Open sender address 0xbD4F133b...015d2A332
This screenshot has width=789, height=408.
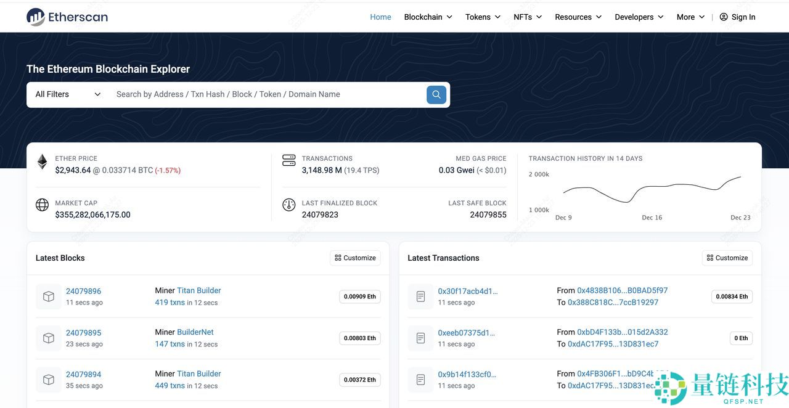623,332
